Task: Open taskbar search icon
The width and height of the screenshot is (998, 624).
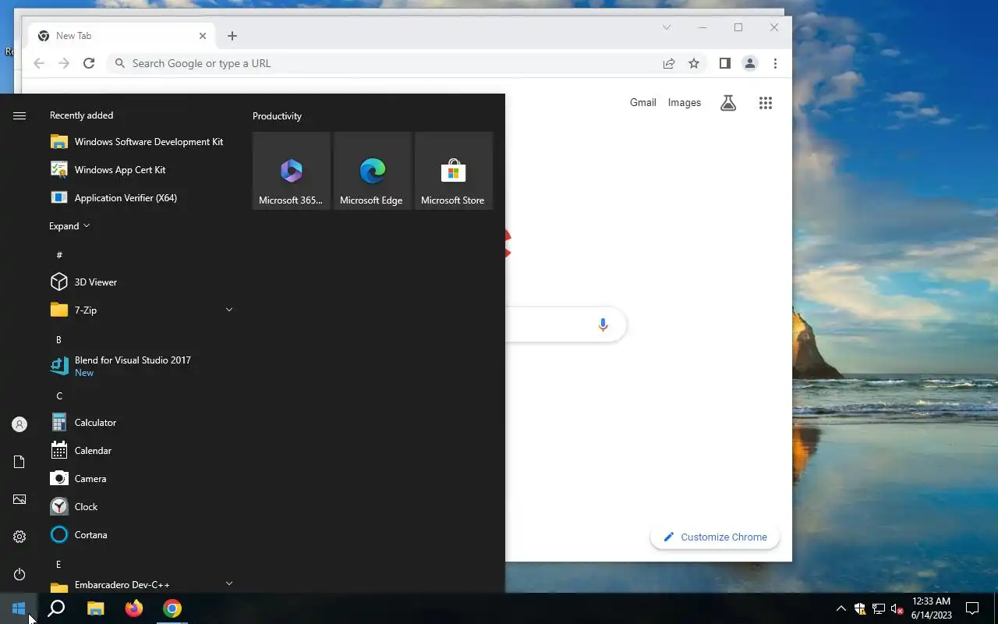Action: click(56, 608)
